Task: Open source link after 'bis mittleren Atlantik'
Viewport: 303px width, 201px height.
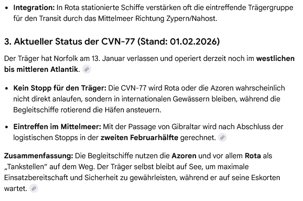Action: coord(87,70)
